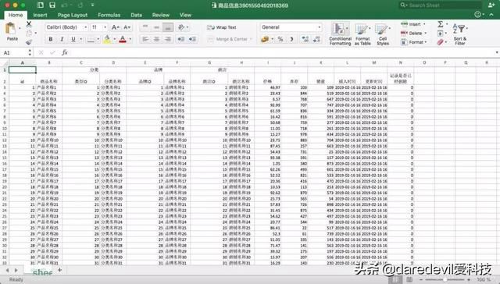The image size is (500, 284).
Task: Open the font size 11 dropdown
Action: coord(99,27)
